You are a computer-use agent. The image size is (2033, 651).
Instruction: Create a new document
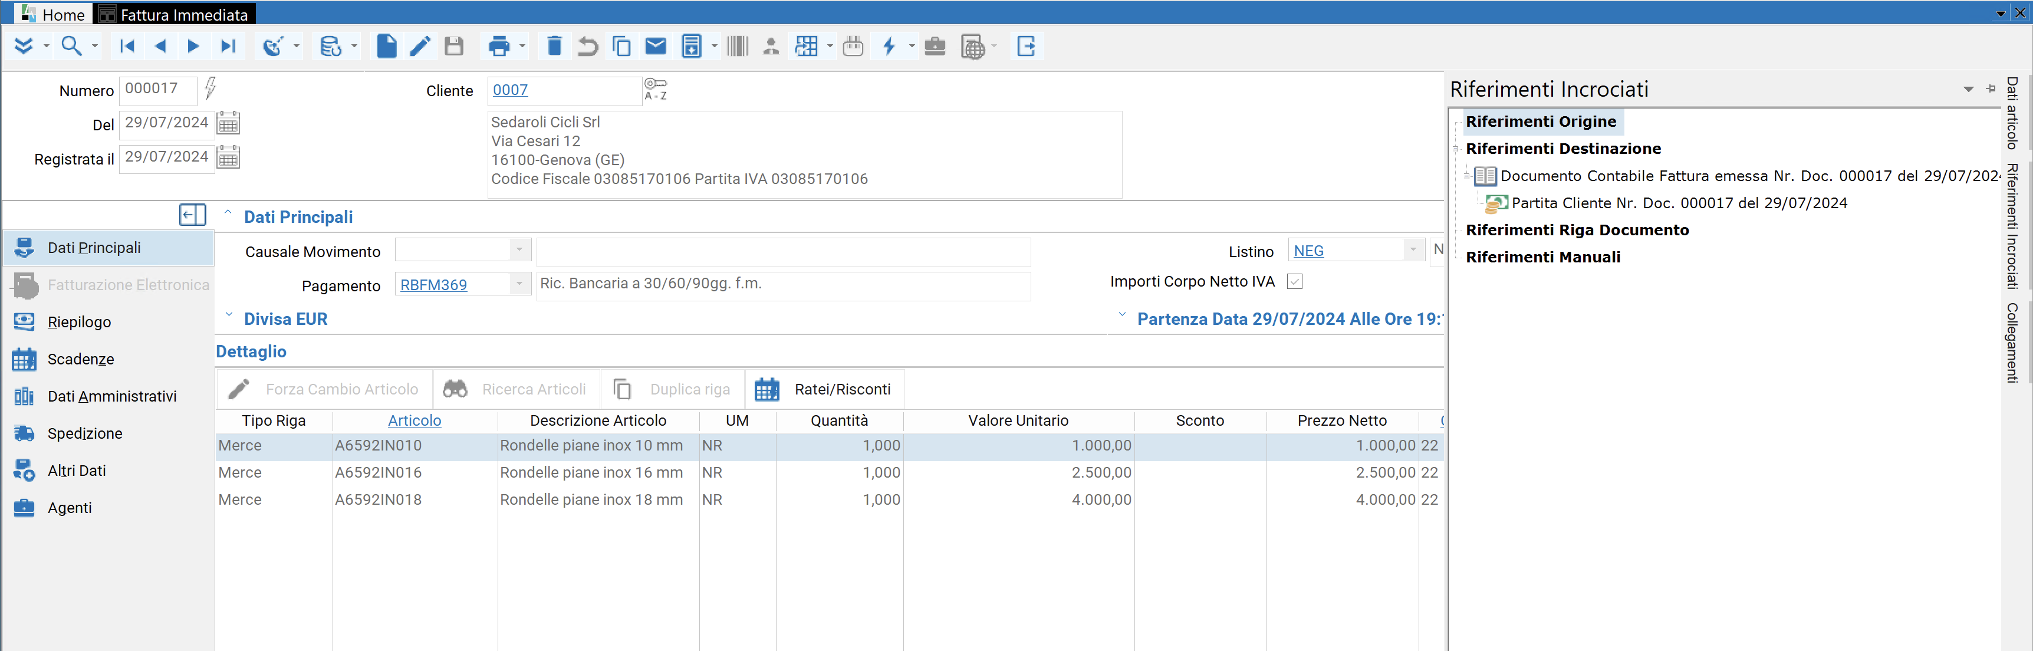[x=386, y=47]
